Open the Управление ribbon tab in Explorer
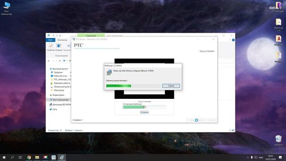The width and height of the screenshot is (286, 161). pos(91,35)
